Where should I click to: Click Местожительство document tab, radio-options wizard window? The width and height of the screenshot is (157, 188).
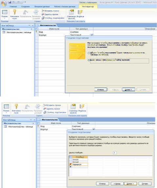(x=47, y=25)
